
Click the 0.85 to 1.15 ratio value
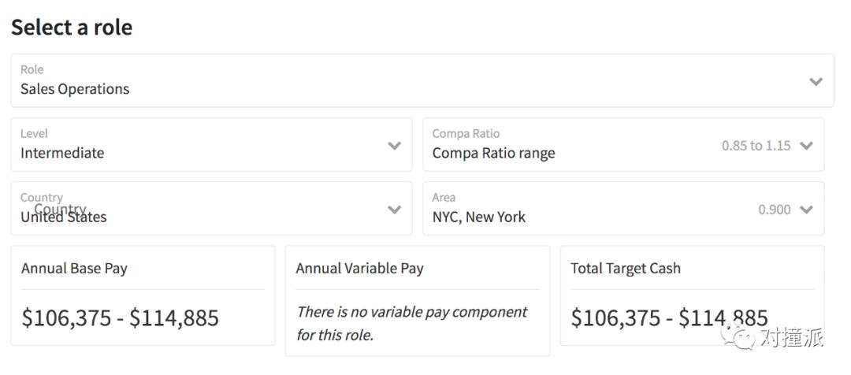click(x=756, y=146)
